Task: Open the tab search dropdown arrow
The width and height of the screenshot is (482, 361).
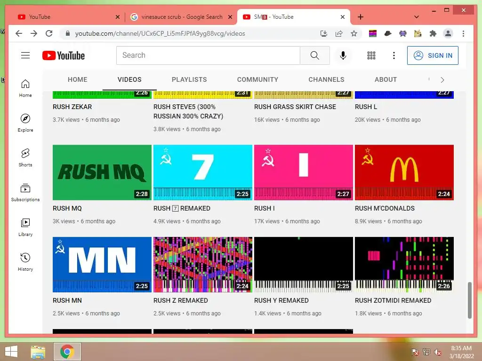Action: point(417,17)
